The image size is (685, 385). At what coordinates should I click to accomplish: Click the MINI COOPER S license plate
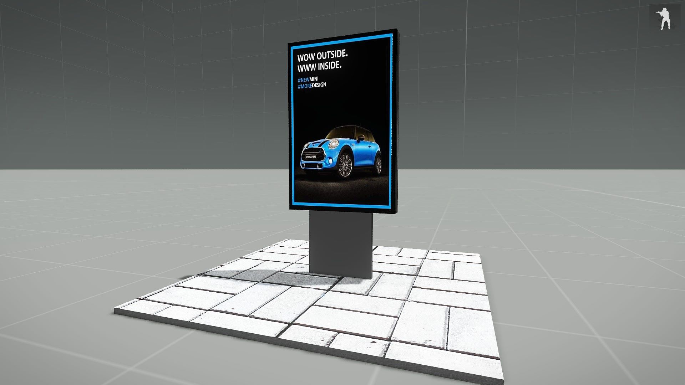tap(311, 156)
